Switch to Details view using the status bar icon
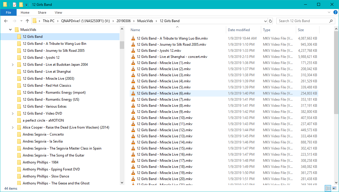The image size is (339, 192). tap(328, 188)
